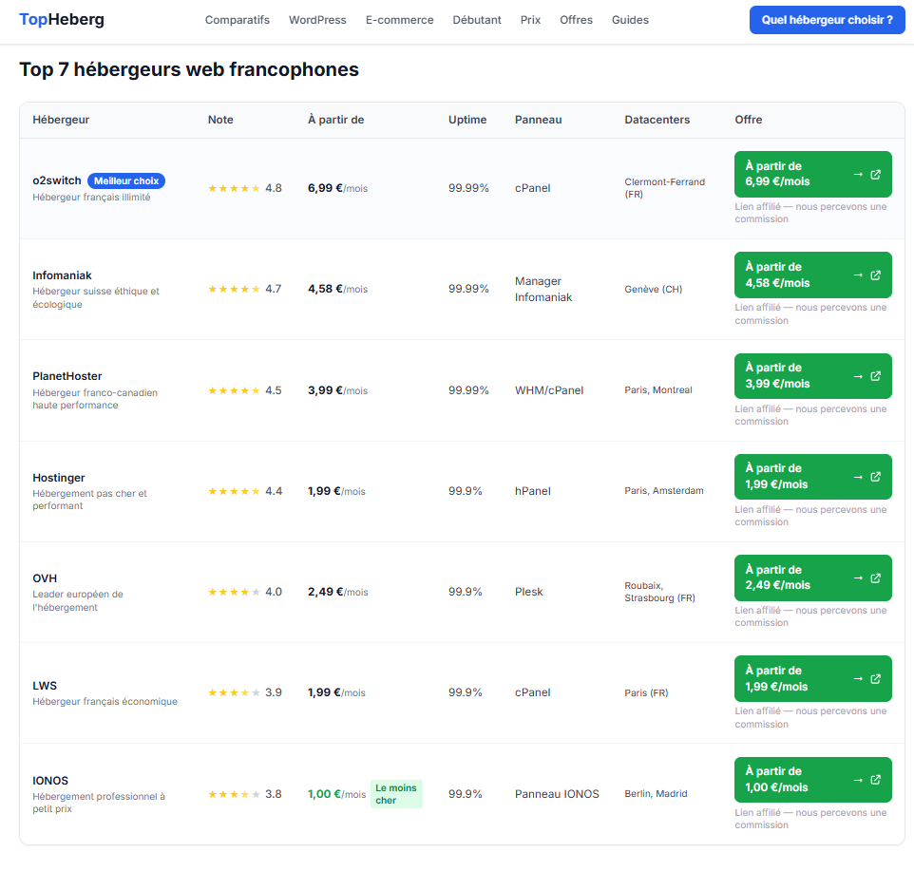This screenshot has height=871, width=914.
Task: Click the LWS host name
Action: tap(45, 686)
